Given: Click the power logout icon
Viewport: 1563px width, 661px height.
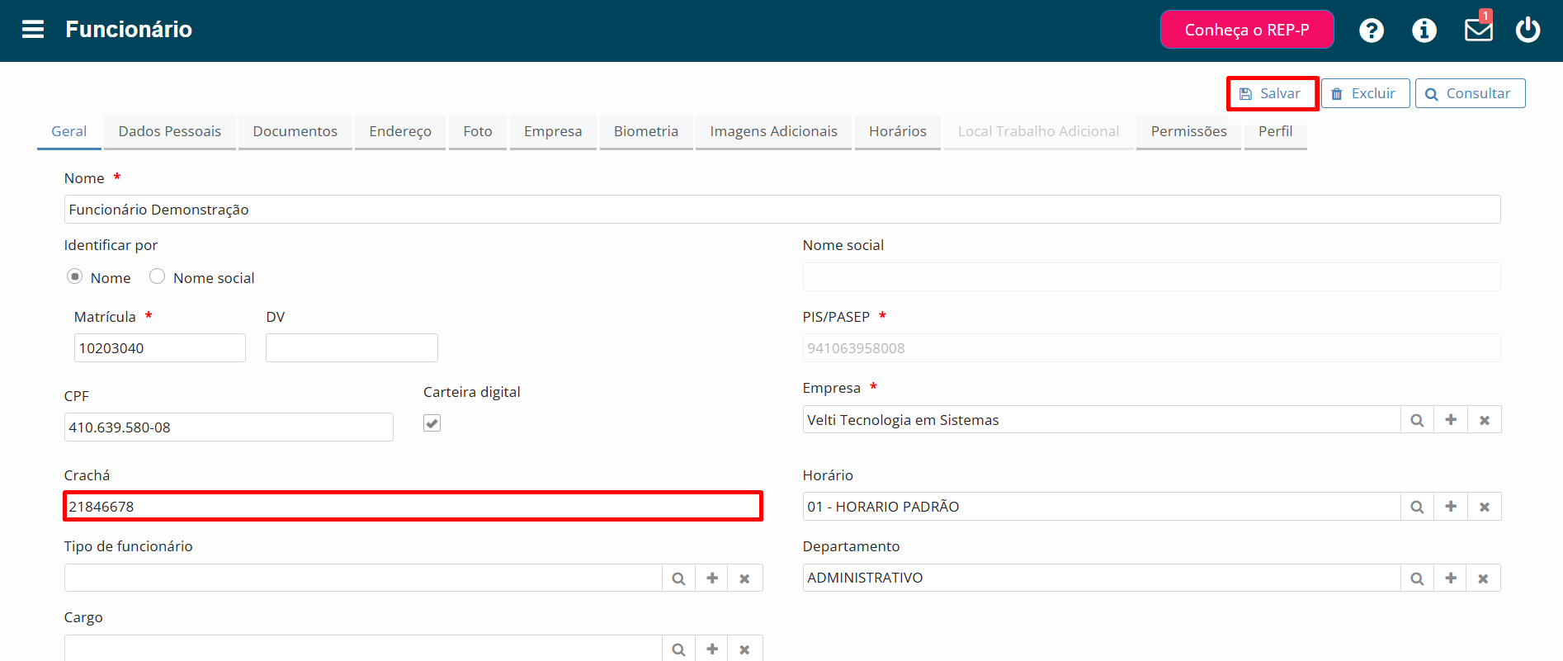Looking at the screenshot, I should [1528, 30].
